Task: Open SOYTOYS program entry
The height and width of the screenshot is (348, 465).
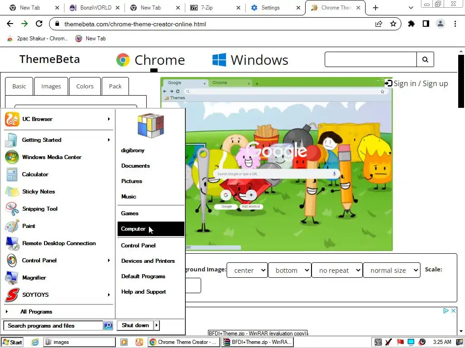Action: pyautogui.click(x=58, y=295)
